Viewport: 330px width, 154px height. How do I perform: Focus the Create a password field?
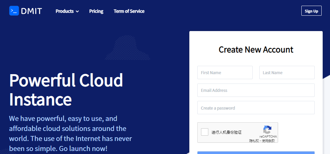click(256, 108)
